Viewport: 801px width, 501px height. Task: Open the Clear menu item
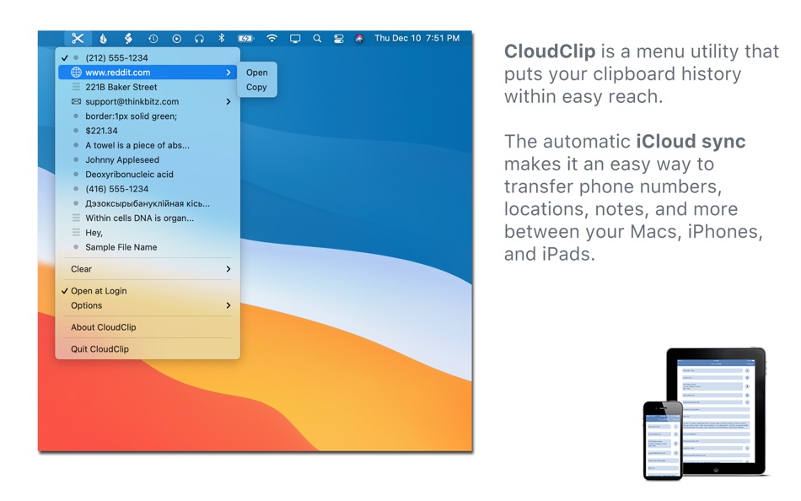point(148,269)
